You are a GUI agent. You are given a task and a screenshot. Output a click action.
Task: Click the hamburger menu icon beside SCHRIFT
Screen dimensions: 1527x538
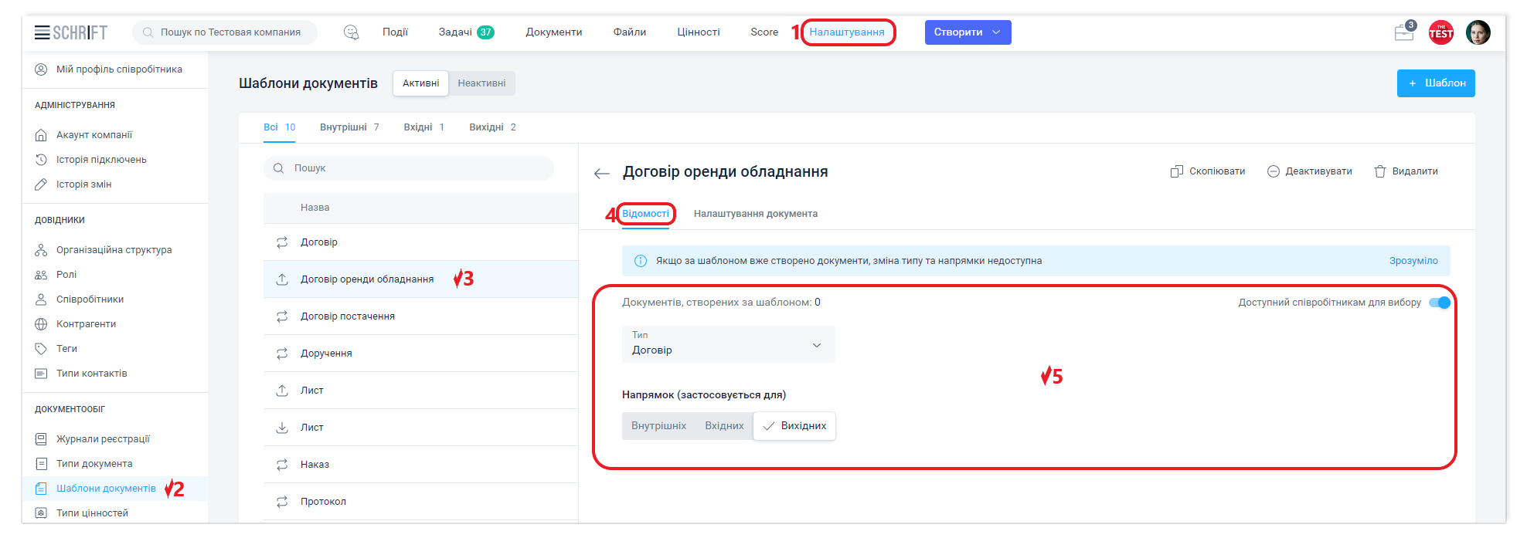(x=42, y=32)
